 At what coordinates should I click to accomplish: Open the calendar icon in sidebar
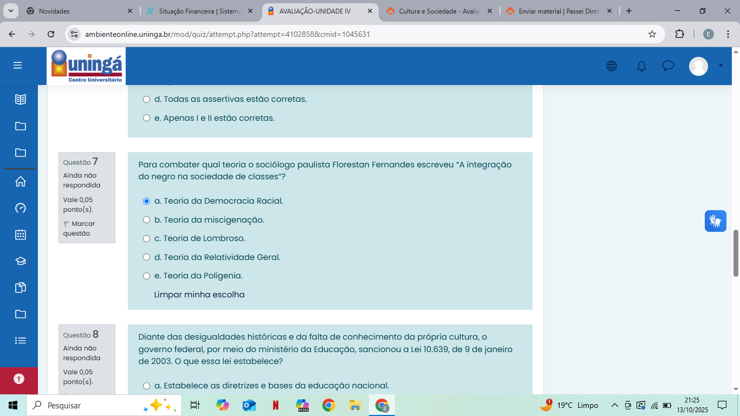pyautogui.click(x=21, y=235)
